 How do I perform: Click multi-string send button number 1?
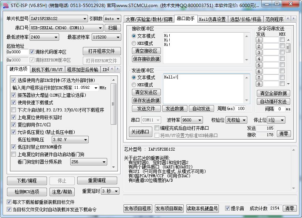click(x=259, y=40)
